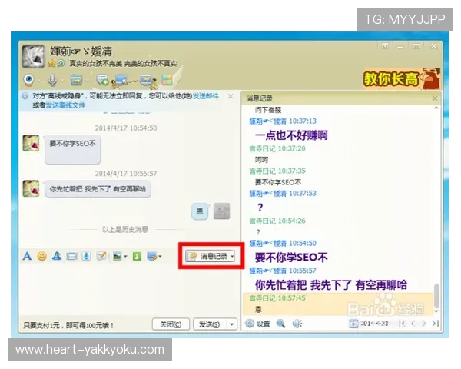Screen dimensions: 461x369
Task: Expand the screenshot options dropdown arrow
Action: (x=160, y=257)
